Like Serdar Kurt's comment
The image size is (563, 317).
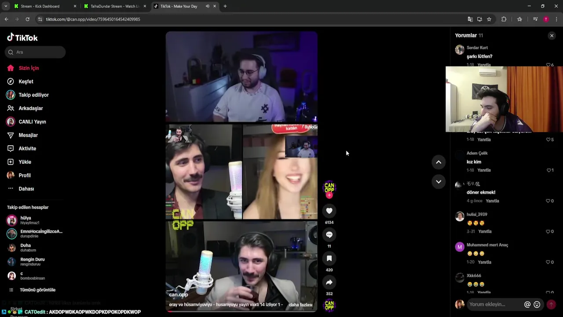(x=548, y=65)
